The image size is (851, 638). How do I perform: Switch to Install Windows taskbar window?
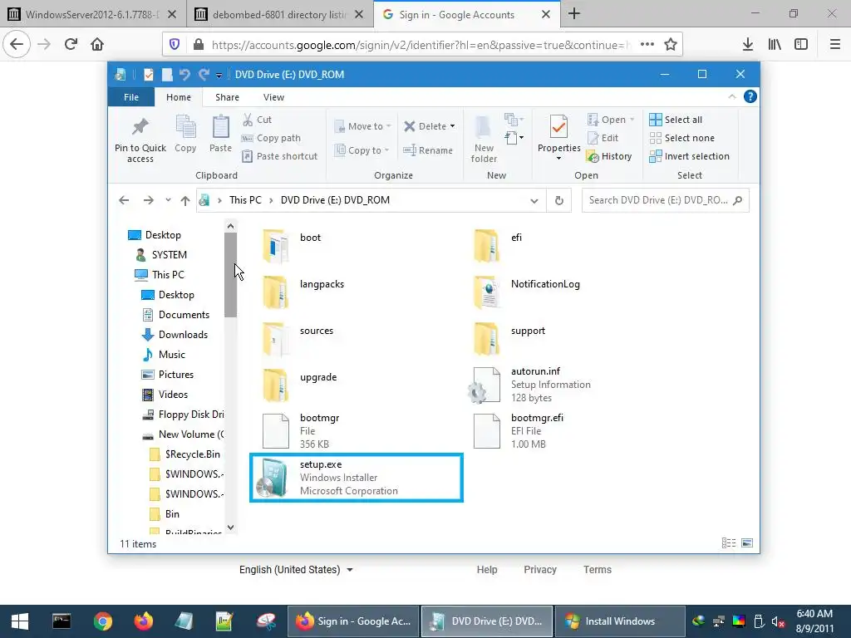(620, 621)
